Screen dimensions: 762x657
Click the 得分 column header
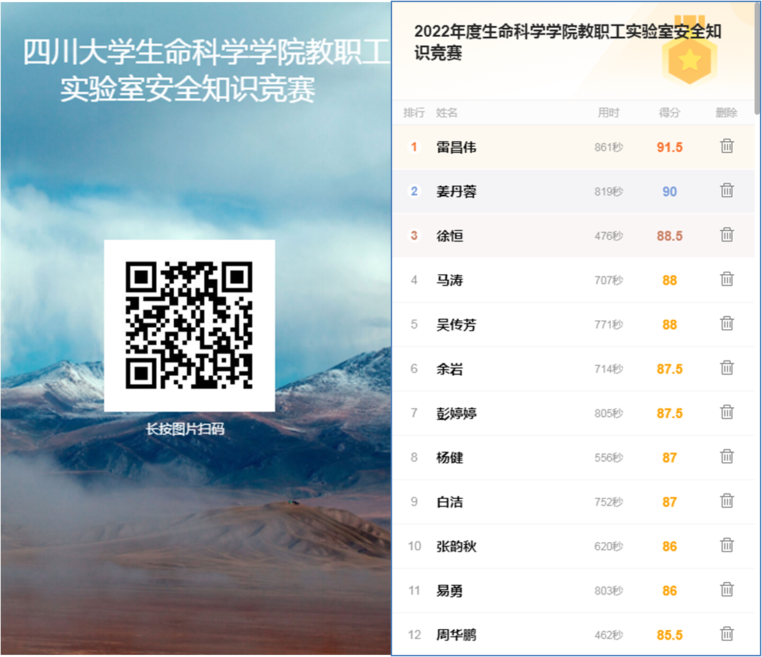(x=669, y=113)
